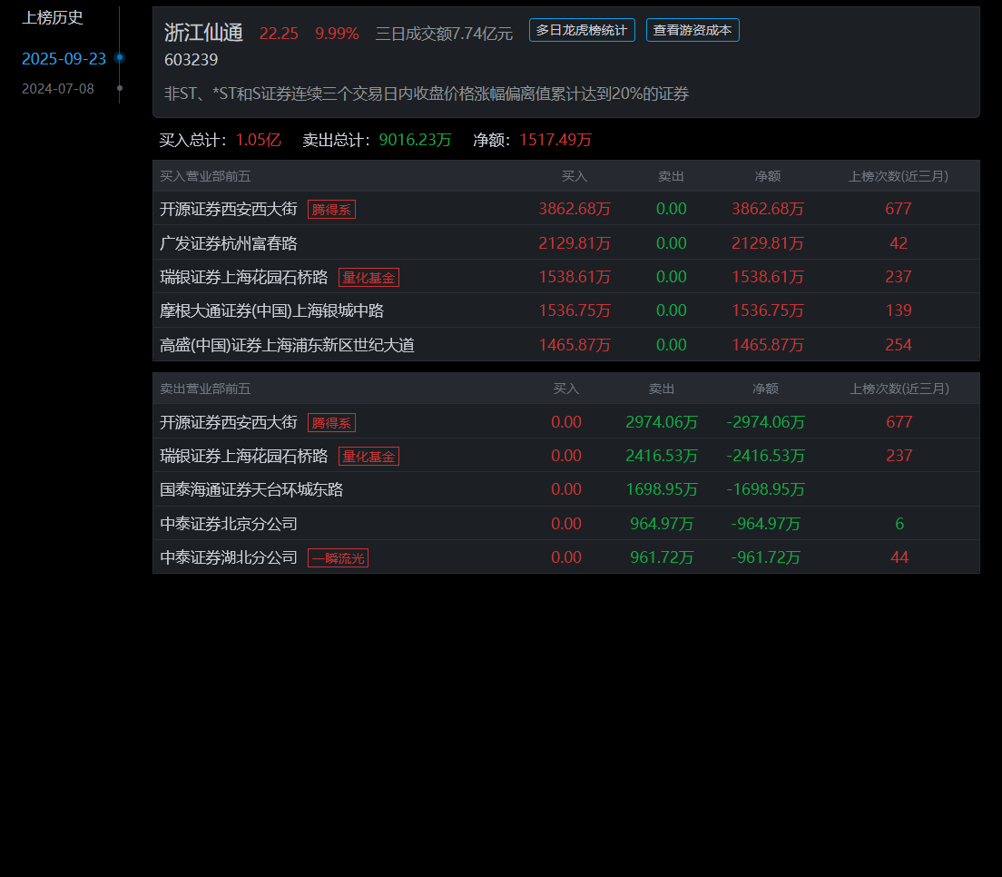Click list count 44
The width and height of the screenshot is (1002, 877).
[899, 557]
